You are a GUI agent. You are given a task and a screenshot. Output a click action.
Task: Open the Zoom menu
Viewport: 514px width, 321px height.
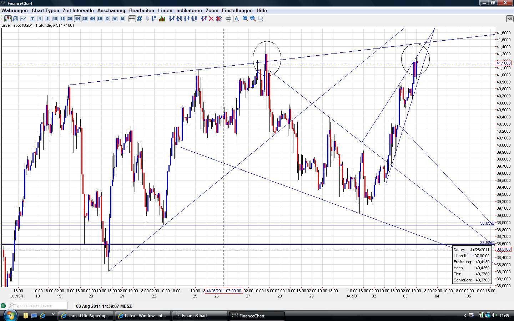click(212, 11)
